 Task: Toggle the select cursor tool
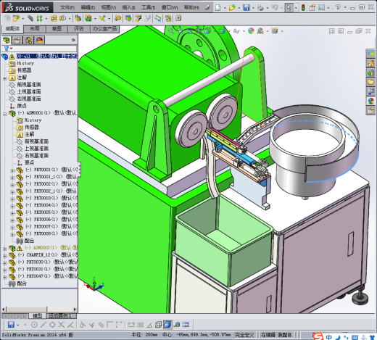coord(289,7)
